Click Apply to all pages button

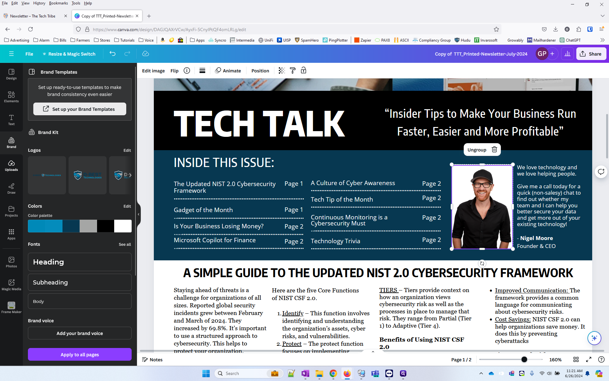click(x=80, y=354)
